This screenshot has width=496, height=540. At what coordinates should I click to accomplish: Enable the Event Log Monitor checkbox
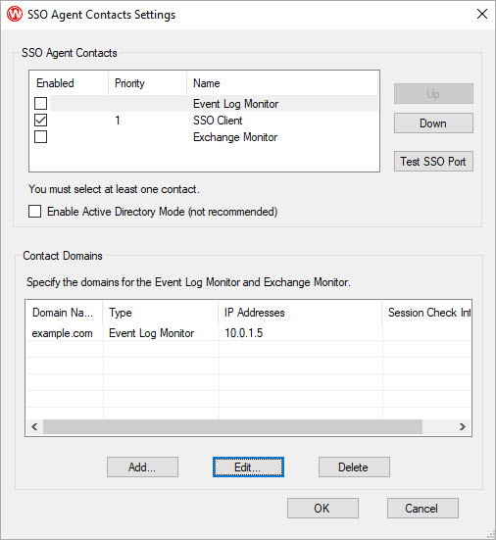point(40,103)
